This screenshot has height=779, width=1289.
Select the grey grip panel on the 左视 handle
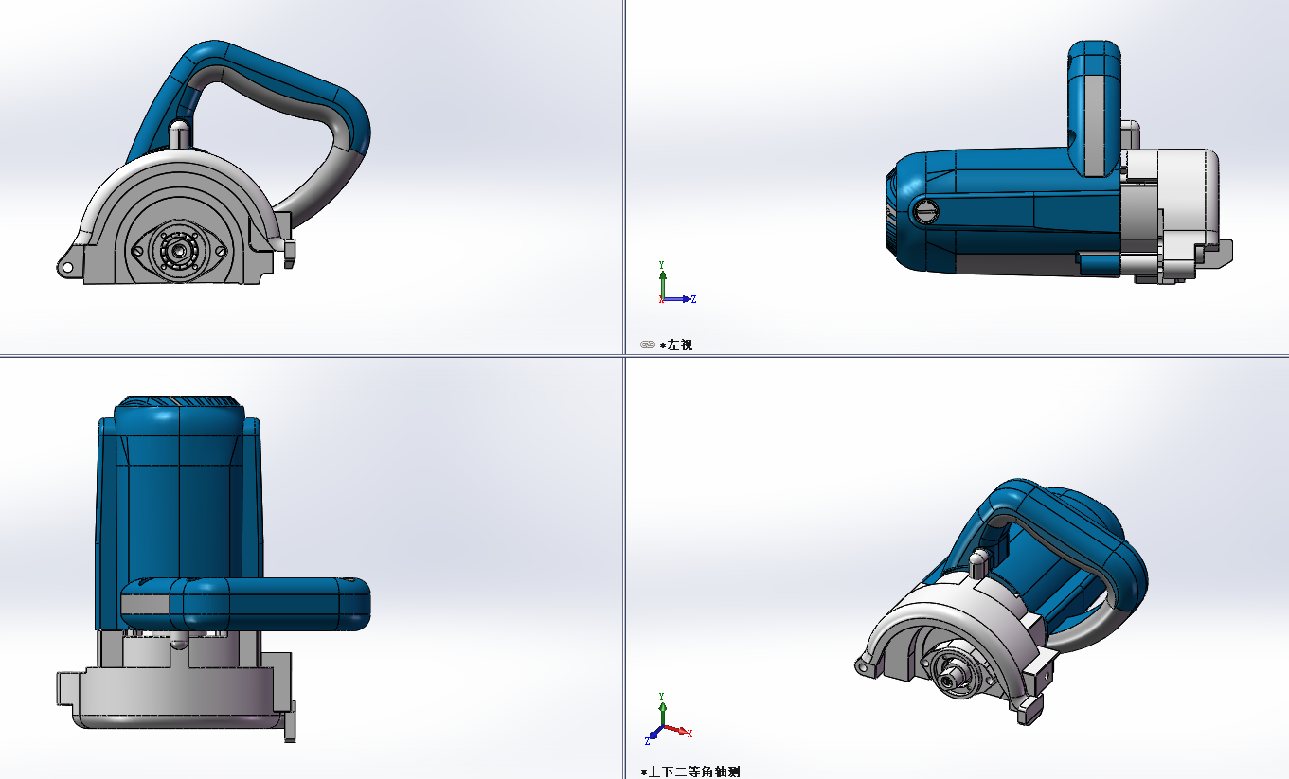click(x=1095, y=126)
